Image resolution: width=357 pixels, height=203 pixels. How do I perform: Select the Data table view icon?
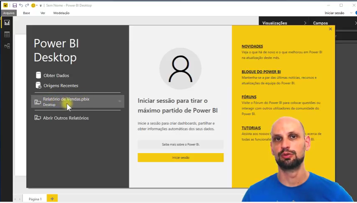click(x=7, y=34)
